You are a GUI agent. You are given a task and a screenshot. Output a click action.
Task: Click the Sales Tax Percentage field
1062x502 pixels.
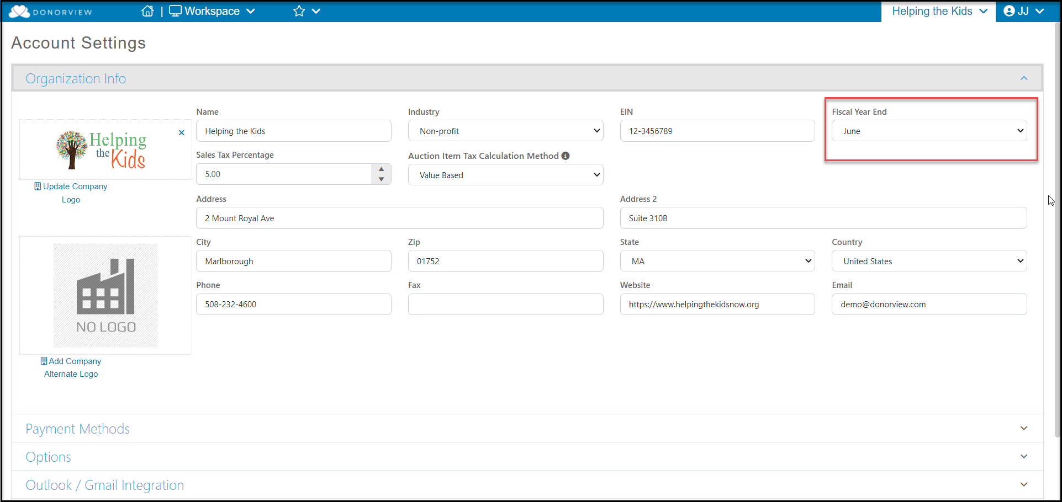click(284, 174)
